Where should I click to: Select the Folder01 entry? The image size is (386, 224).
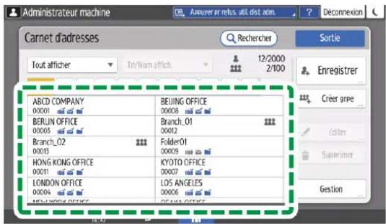pos(219,146)
